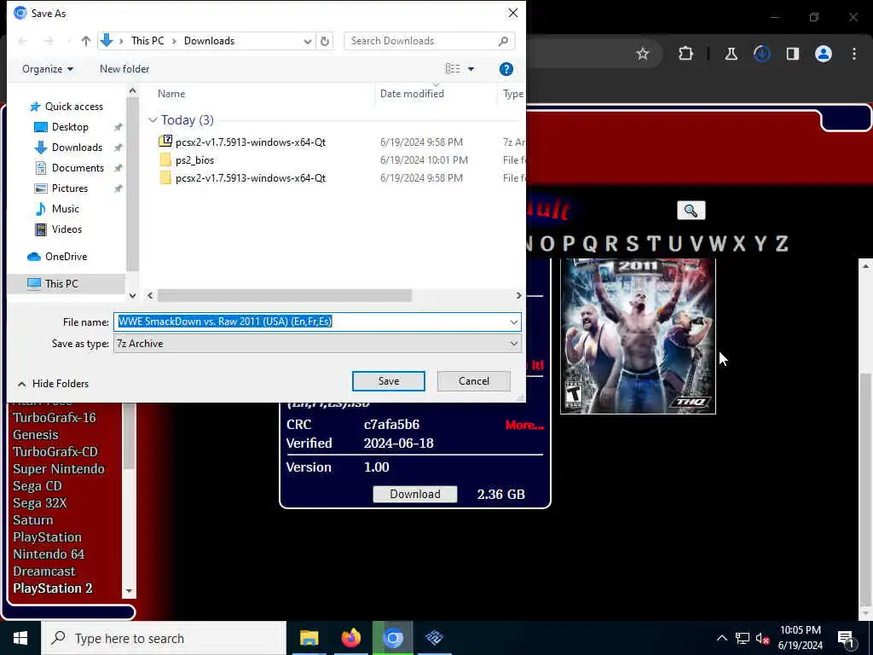Click the horizontal scrollbar thumb in file list

click(x=285, y=295)
